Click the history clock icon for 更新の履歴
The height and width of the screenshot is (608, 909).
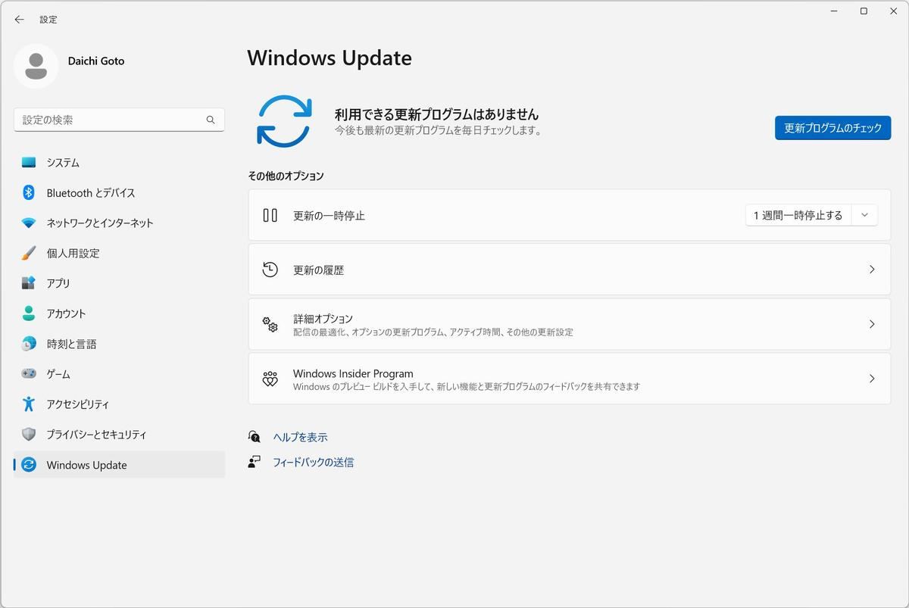[x=270, y=270]
